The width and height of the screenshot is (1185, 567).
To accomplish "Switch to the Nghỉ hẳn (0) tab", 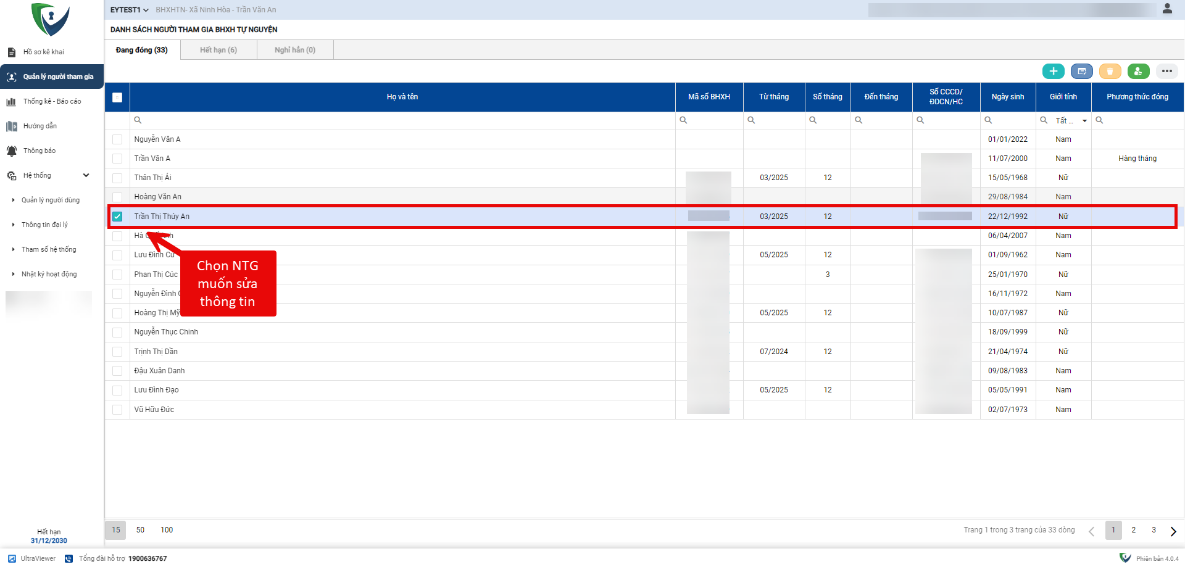I will [x=295, y=50].
